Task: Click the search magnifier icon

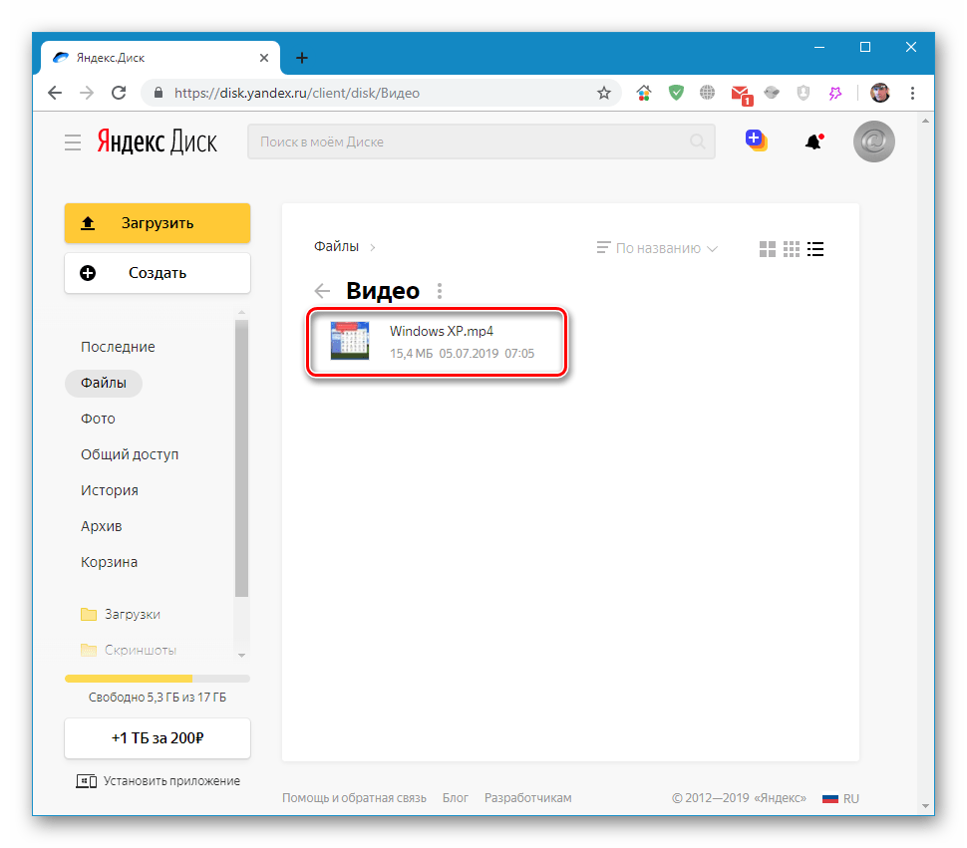Action: coord(697,141)
